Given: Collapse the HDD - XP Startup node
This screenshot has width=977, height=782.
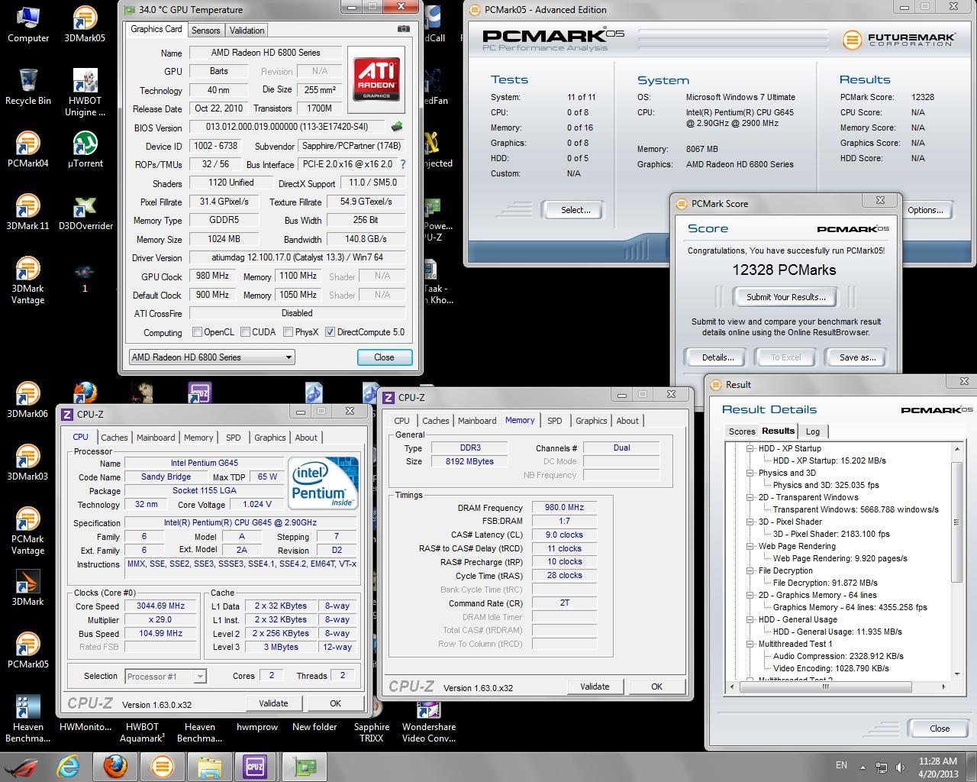Looking at the screenshot, I should tap(750, 448).
